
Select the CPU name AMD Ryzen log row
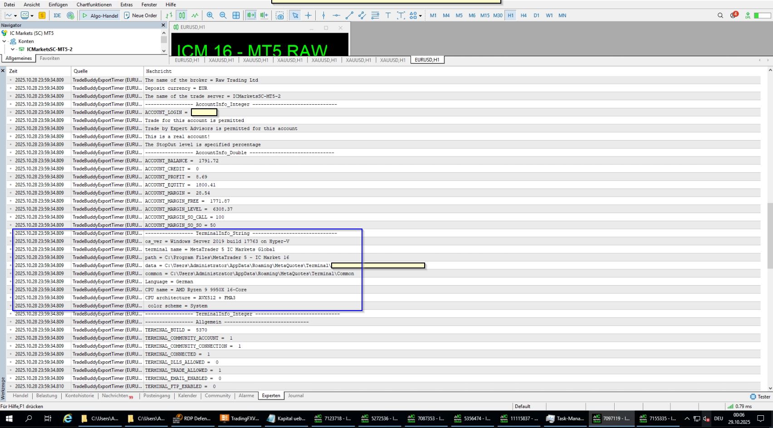point(384,290)
